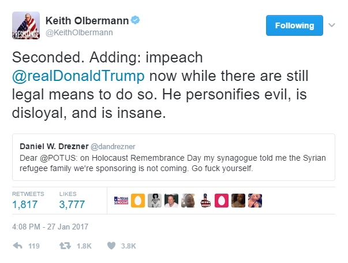Click Keith Olbermann's profile picture
348x263 pixels.
click(x=26, y=26)
